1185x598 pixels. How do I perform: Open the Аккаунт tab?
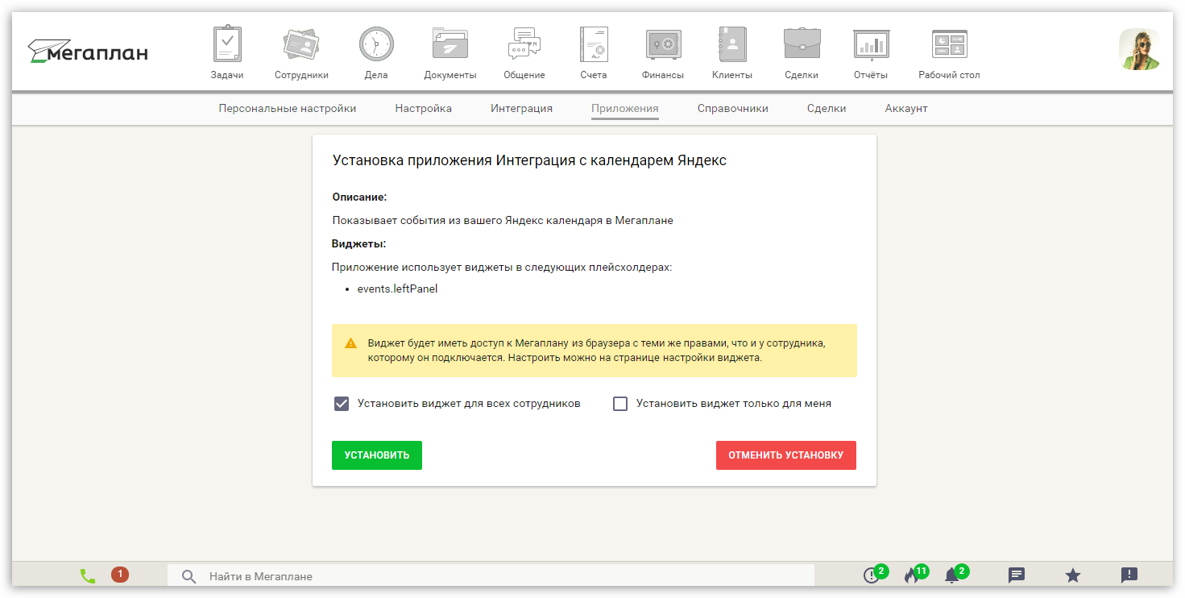click(906, 109)
